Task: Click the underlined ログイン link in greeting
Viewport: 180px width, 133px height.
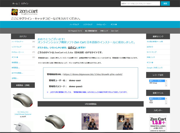Action: click(x=72, y=47)
